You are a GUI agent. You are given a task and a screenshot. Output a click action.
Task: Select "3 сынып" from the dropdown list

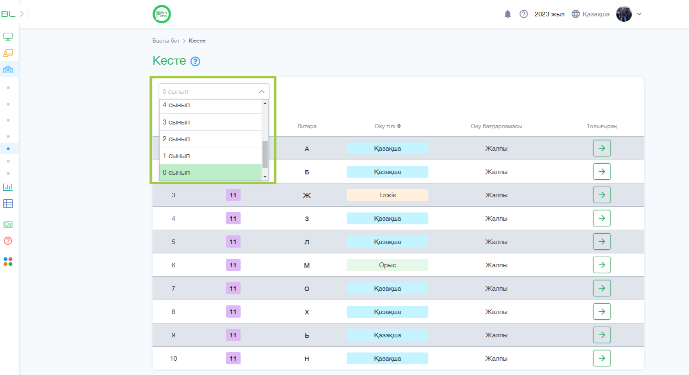click(x=210, y=122)
